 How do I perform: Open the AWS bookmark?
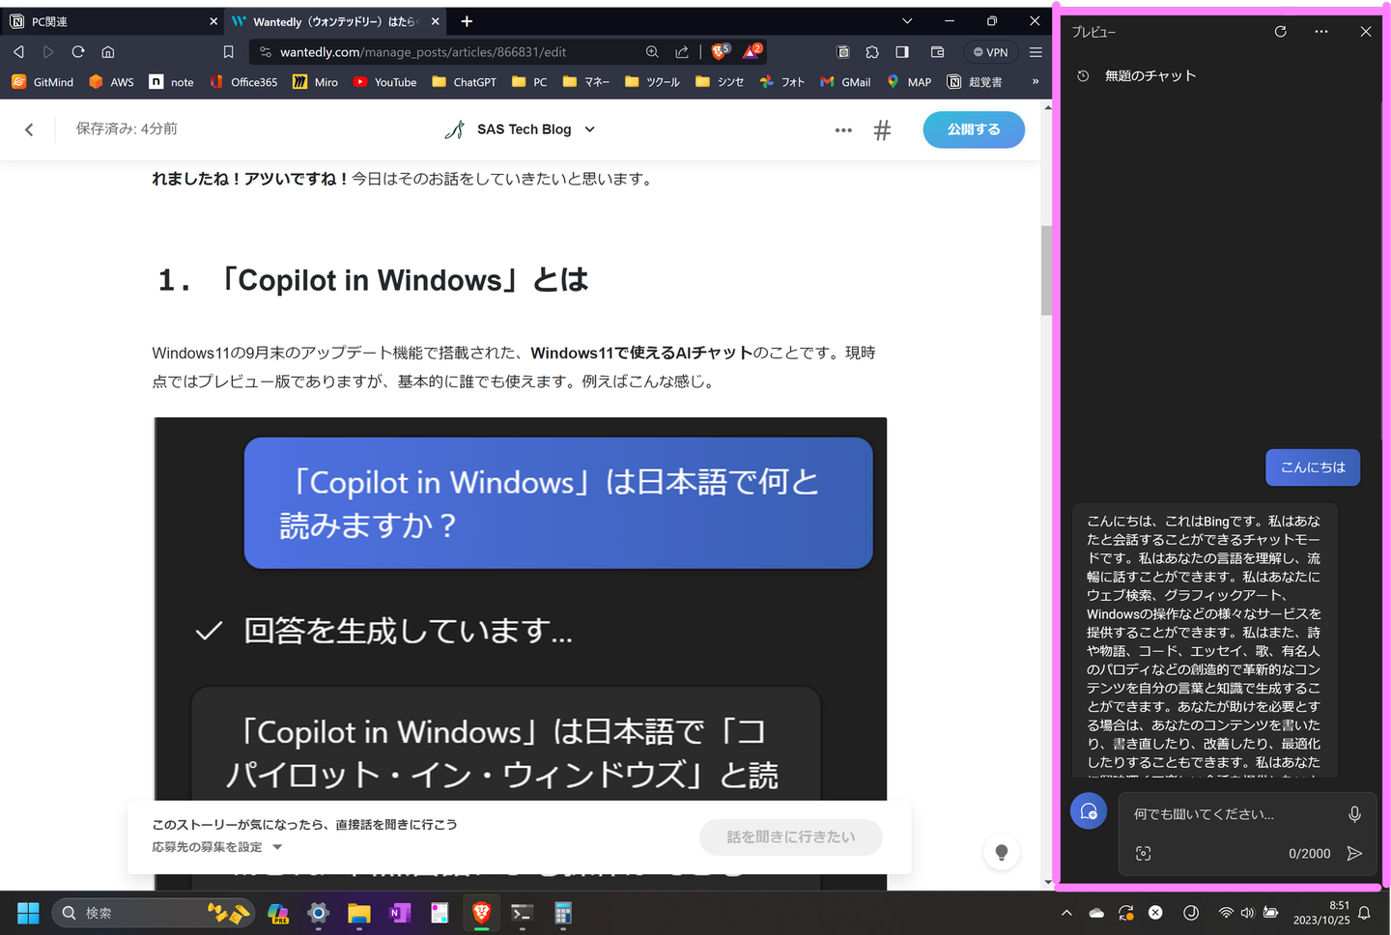coord(111,82)
